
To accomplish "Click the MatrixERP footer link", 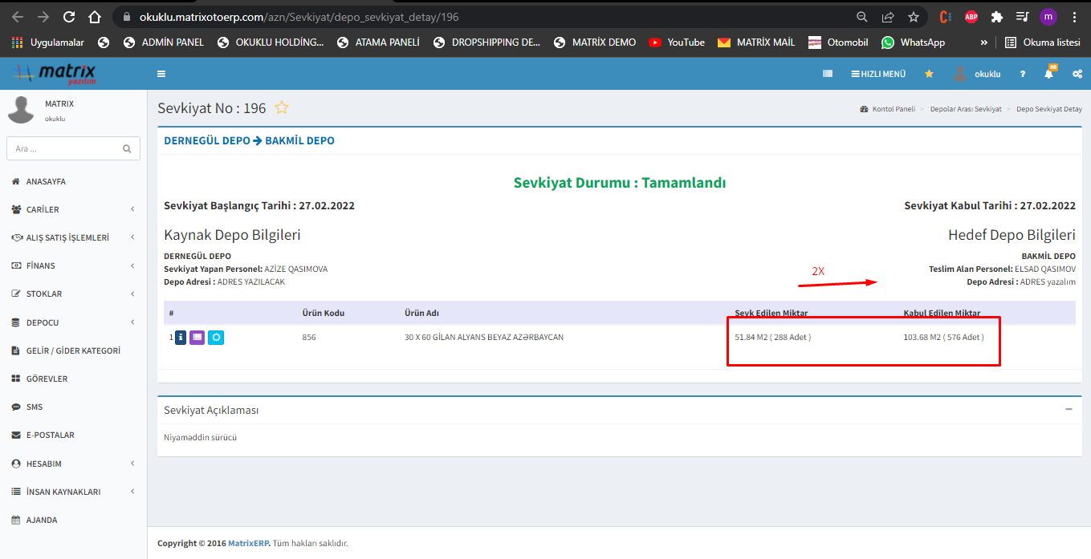I will tap(247, 543).
